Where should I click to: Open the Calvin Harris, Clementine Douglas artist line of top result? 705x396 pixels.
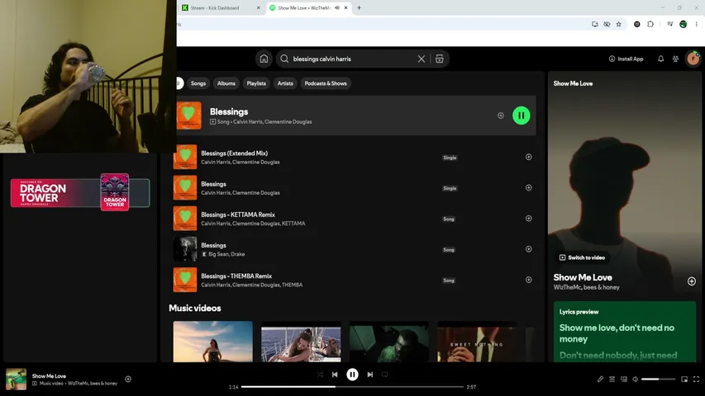(x=272, y=121)
